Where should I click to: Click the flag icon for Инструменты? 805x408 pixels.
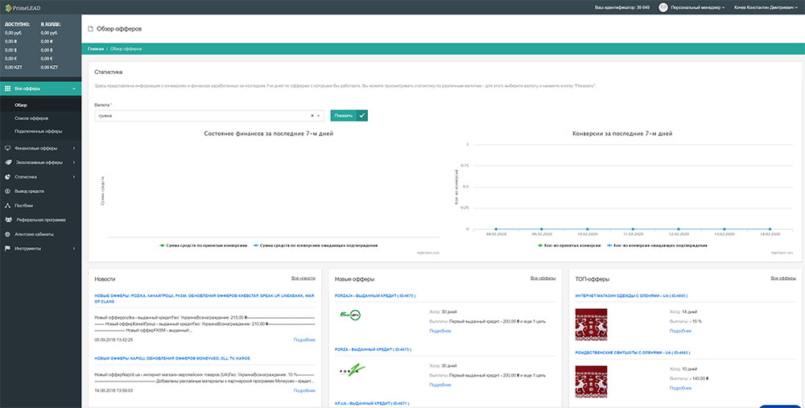[8, 249]
